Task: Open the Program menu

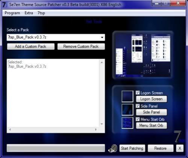Action: pyautogui.click(x=12, y=13)
